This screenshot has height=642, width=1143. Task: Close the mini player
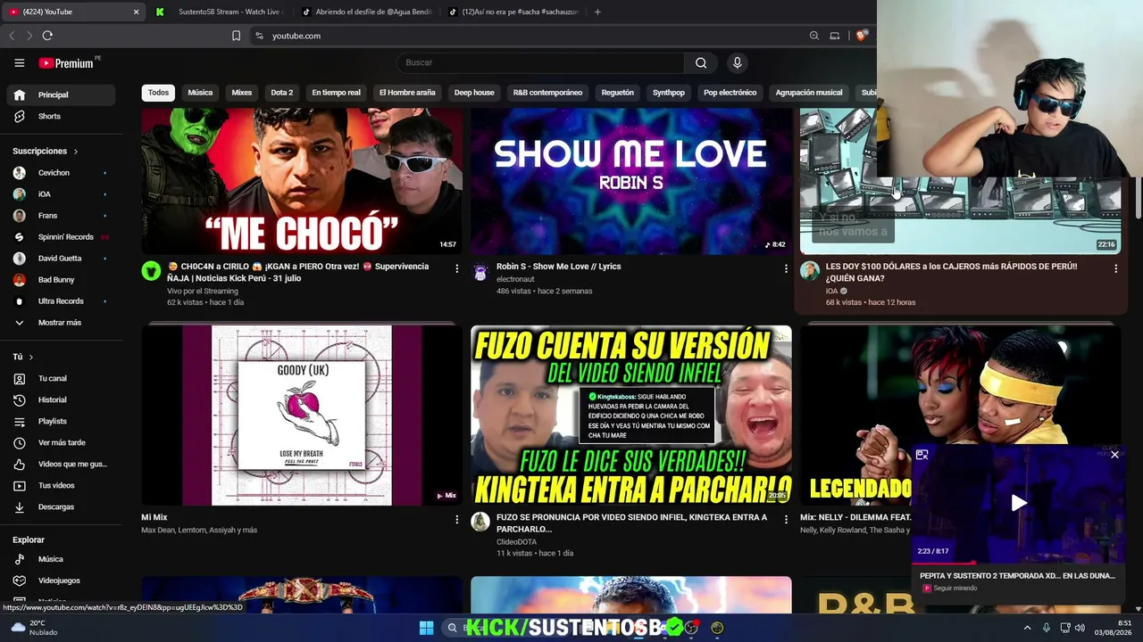pyautogui.click(x=1114, y=455)
